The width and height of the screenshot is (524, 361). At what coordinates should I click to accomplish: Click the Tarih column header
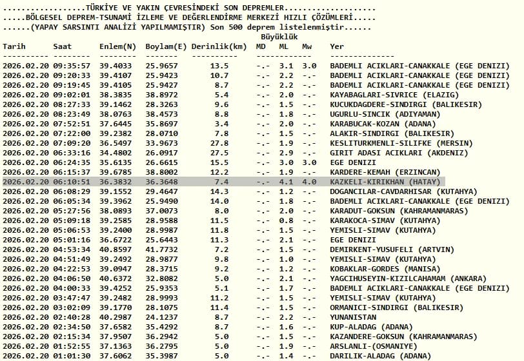tap(14, 46)
